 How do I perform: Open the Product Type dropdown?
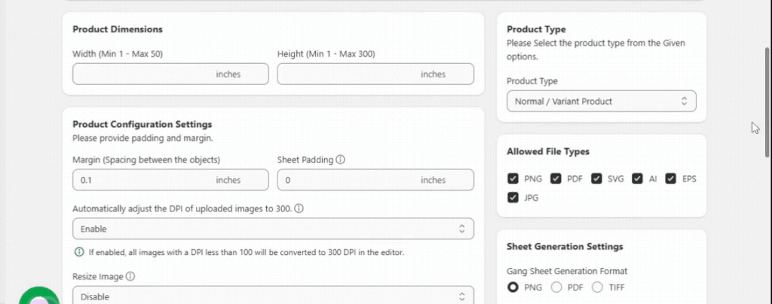click(x=601, y=101)
